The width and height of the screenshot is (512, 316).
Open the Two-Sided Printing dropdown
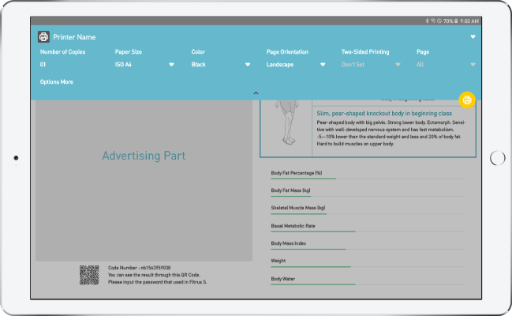pos(398,65)
